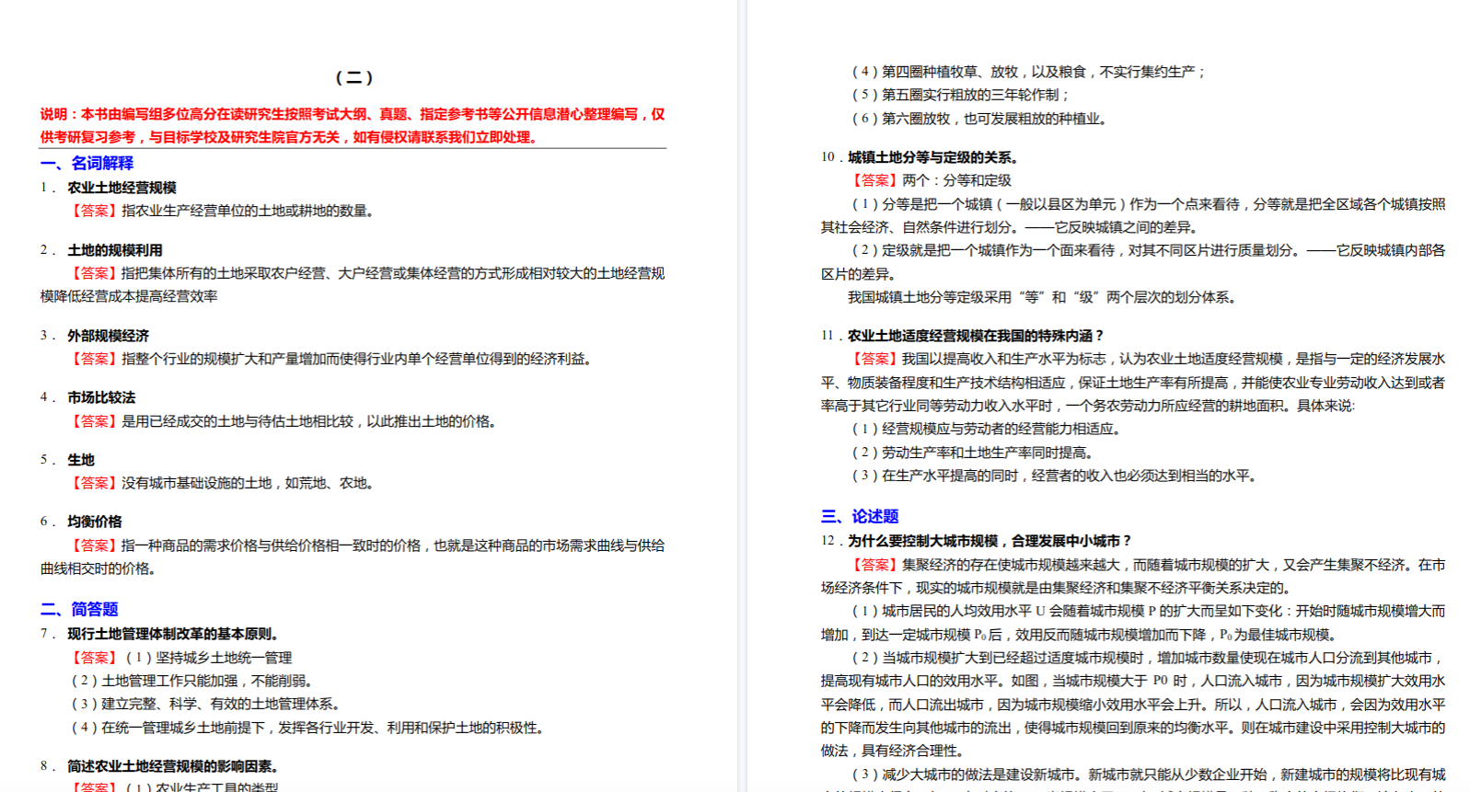Click the answer text "指农业生产经营单位的土地或耕地的数量"
Screen dimensions: 1470x792
(249, 211)
